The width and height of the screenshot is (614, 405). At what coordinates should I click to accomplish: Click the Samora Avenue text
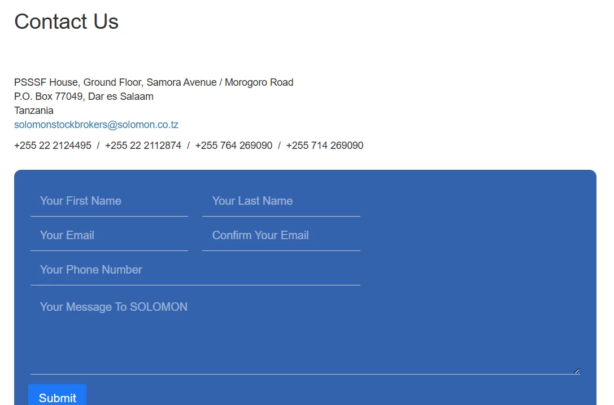(181, 82)
